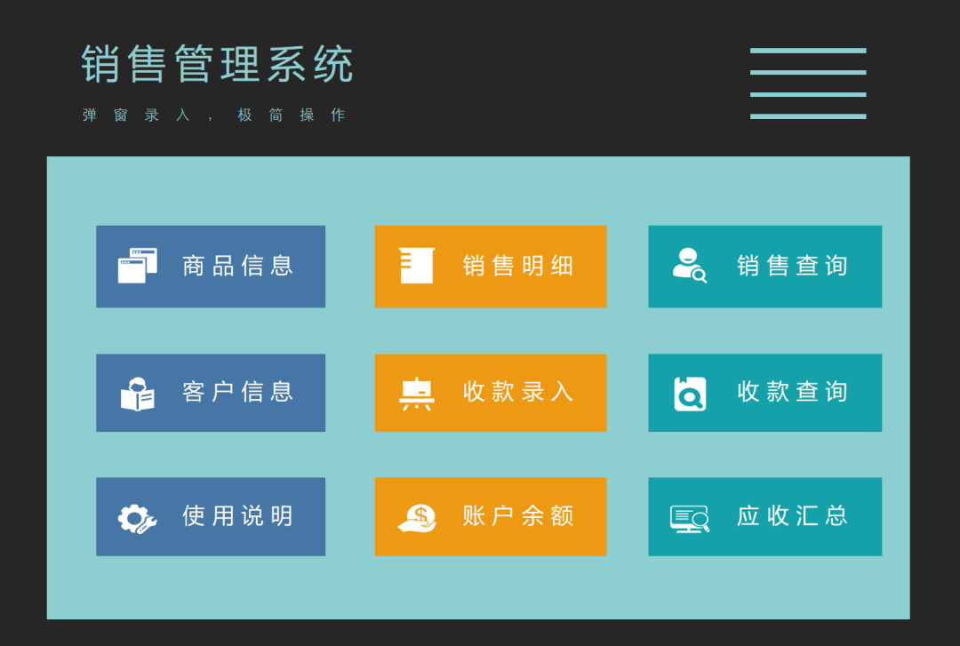Click the 销售管理系统 title heading
Screen dimensions: 960x646
tap(218, 64)
